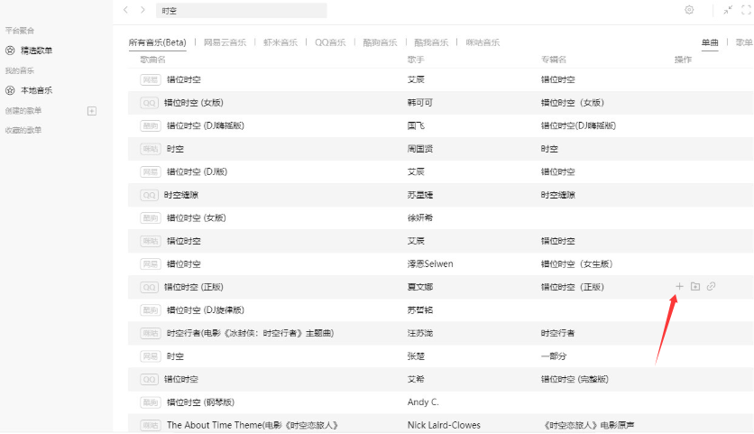The width and height of the screenshot is (754, 434).
Task: Switch to QQ音乐 tab
Action: (330, 42)
